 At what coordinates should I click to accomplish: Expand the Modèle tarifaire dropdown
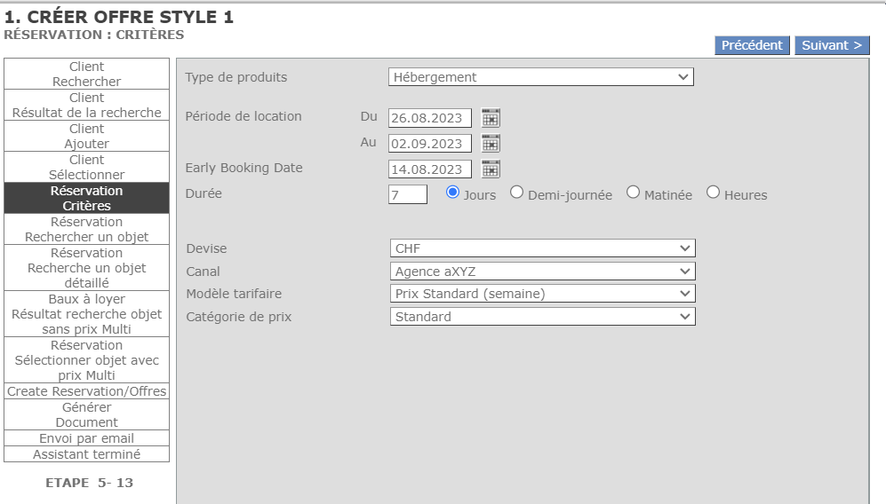click(x=542, y=294)
